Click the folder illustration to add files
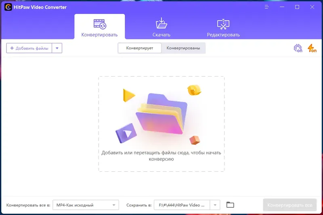 pyautogui.click(x=161, y=113)
